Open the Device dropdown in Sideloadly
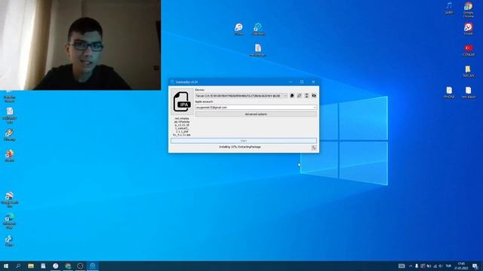 click(241, 96)
